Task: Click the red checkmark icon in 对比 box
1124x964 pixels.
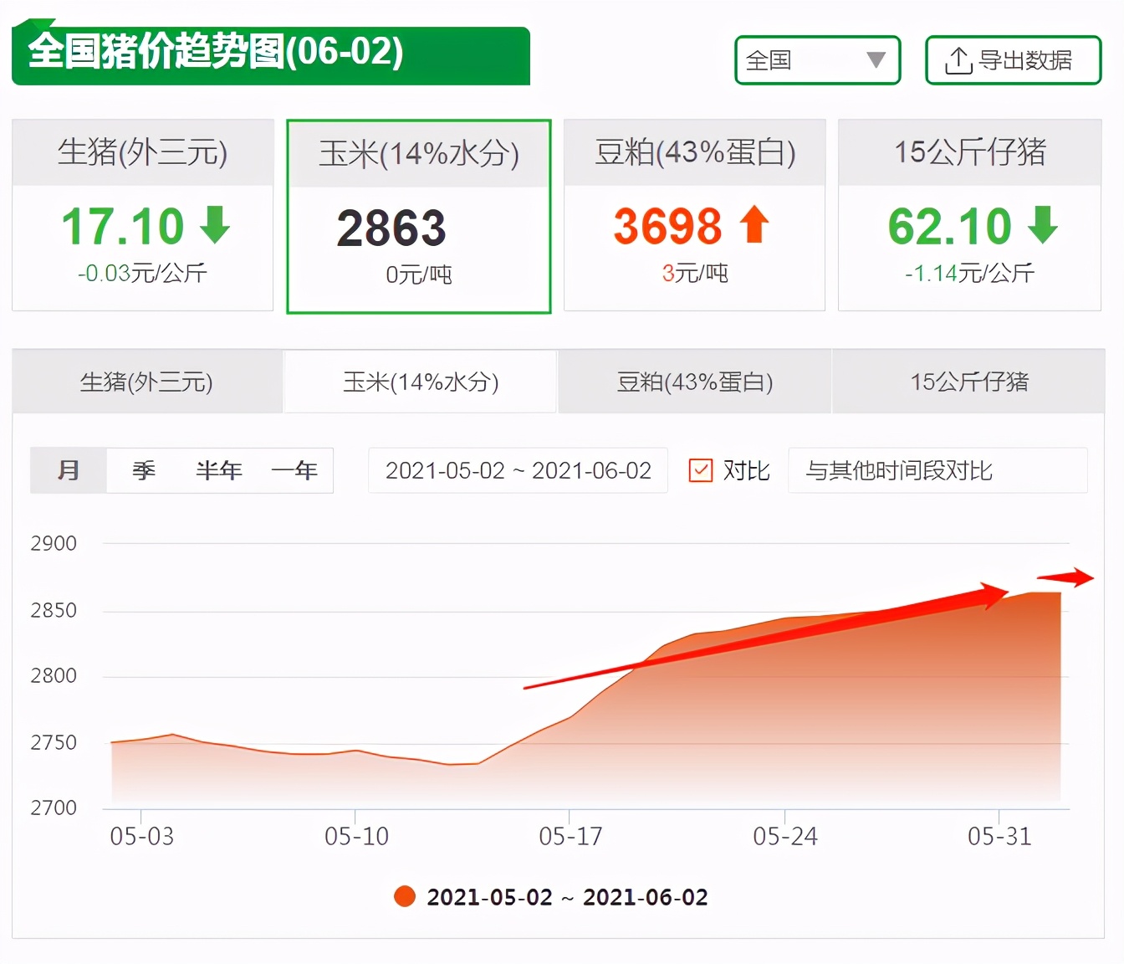Action: [x=700, y=470]
